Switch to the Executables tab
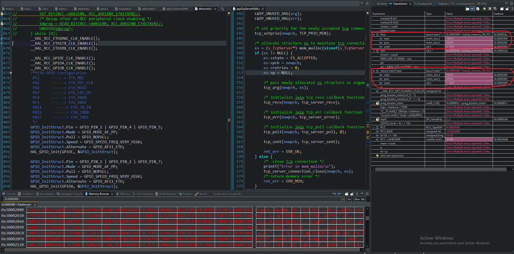 (x=45, y=194)
